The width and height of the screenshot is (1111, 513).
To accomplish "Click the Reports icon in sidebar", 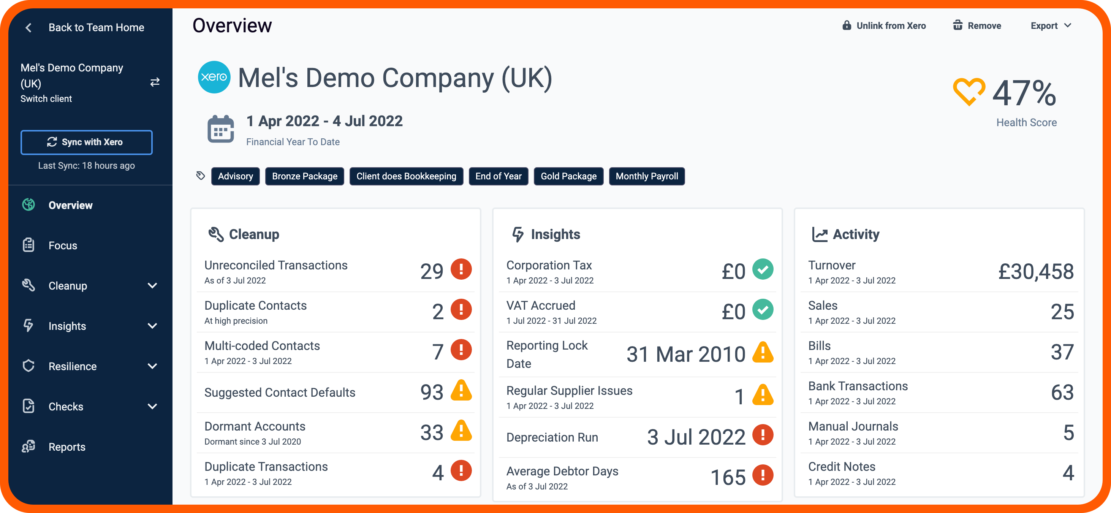I will tap(28, 446).
